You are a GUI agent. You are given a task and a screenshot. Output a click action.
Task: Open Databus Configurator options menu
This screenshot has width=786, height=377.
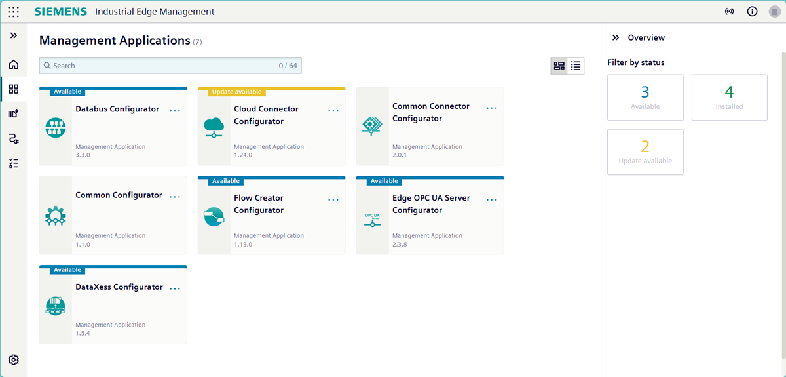pos(175,111)
